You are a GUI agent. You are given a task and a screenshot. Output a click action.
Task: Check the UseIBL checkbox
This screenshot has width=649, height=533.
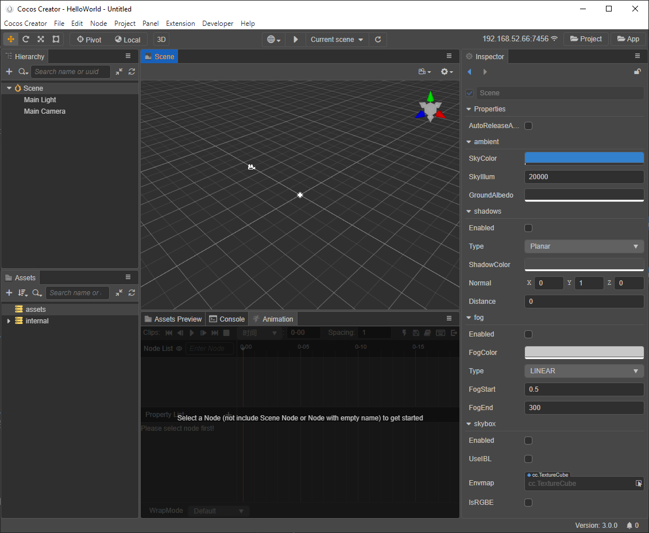528,459
